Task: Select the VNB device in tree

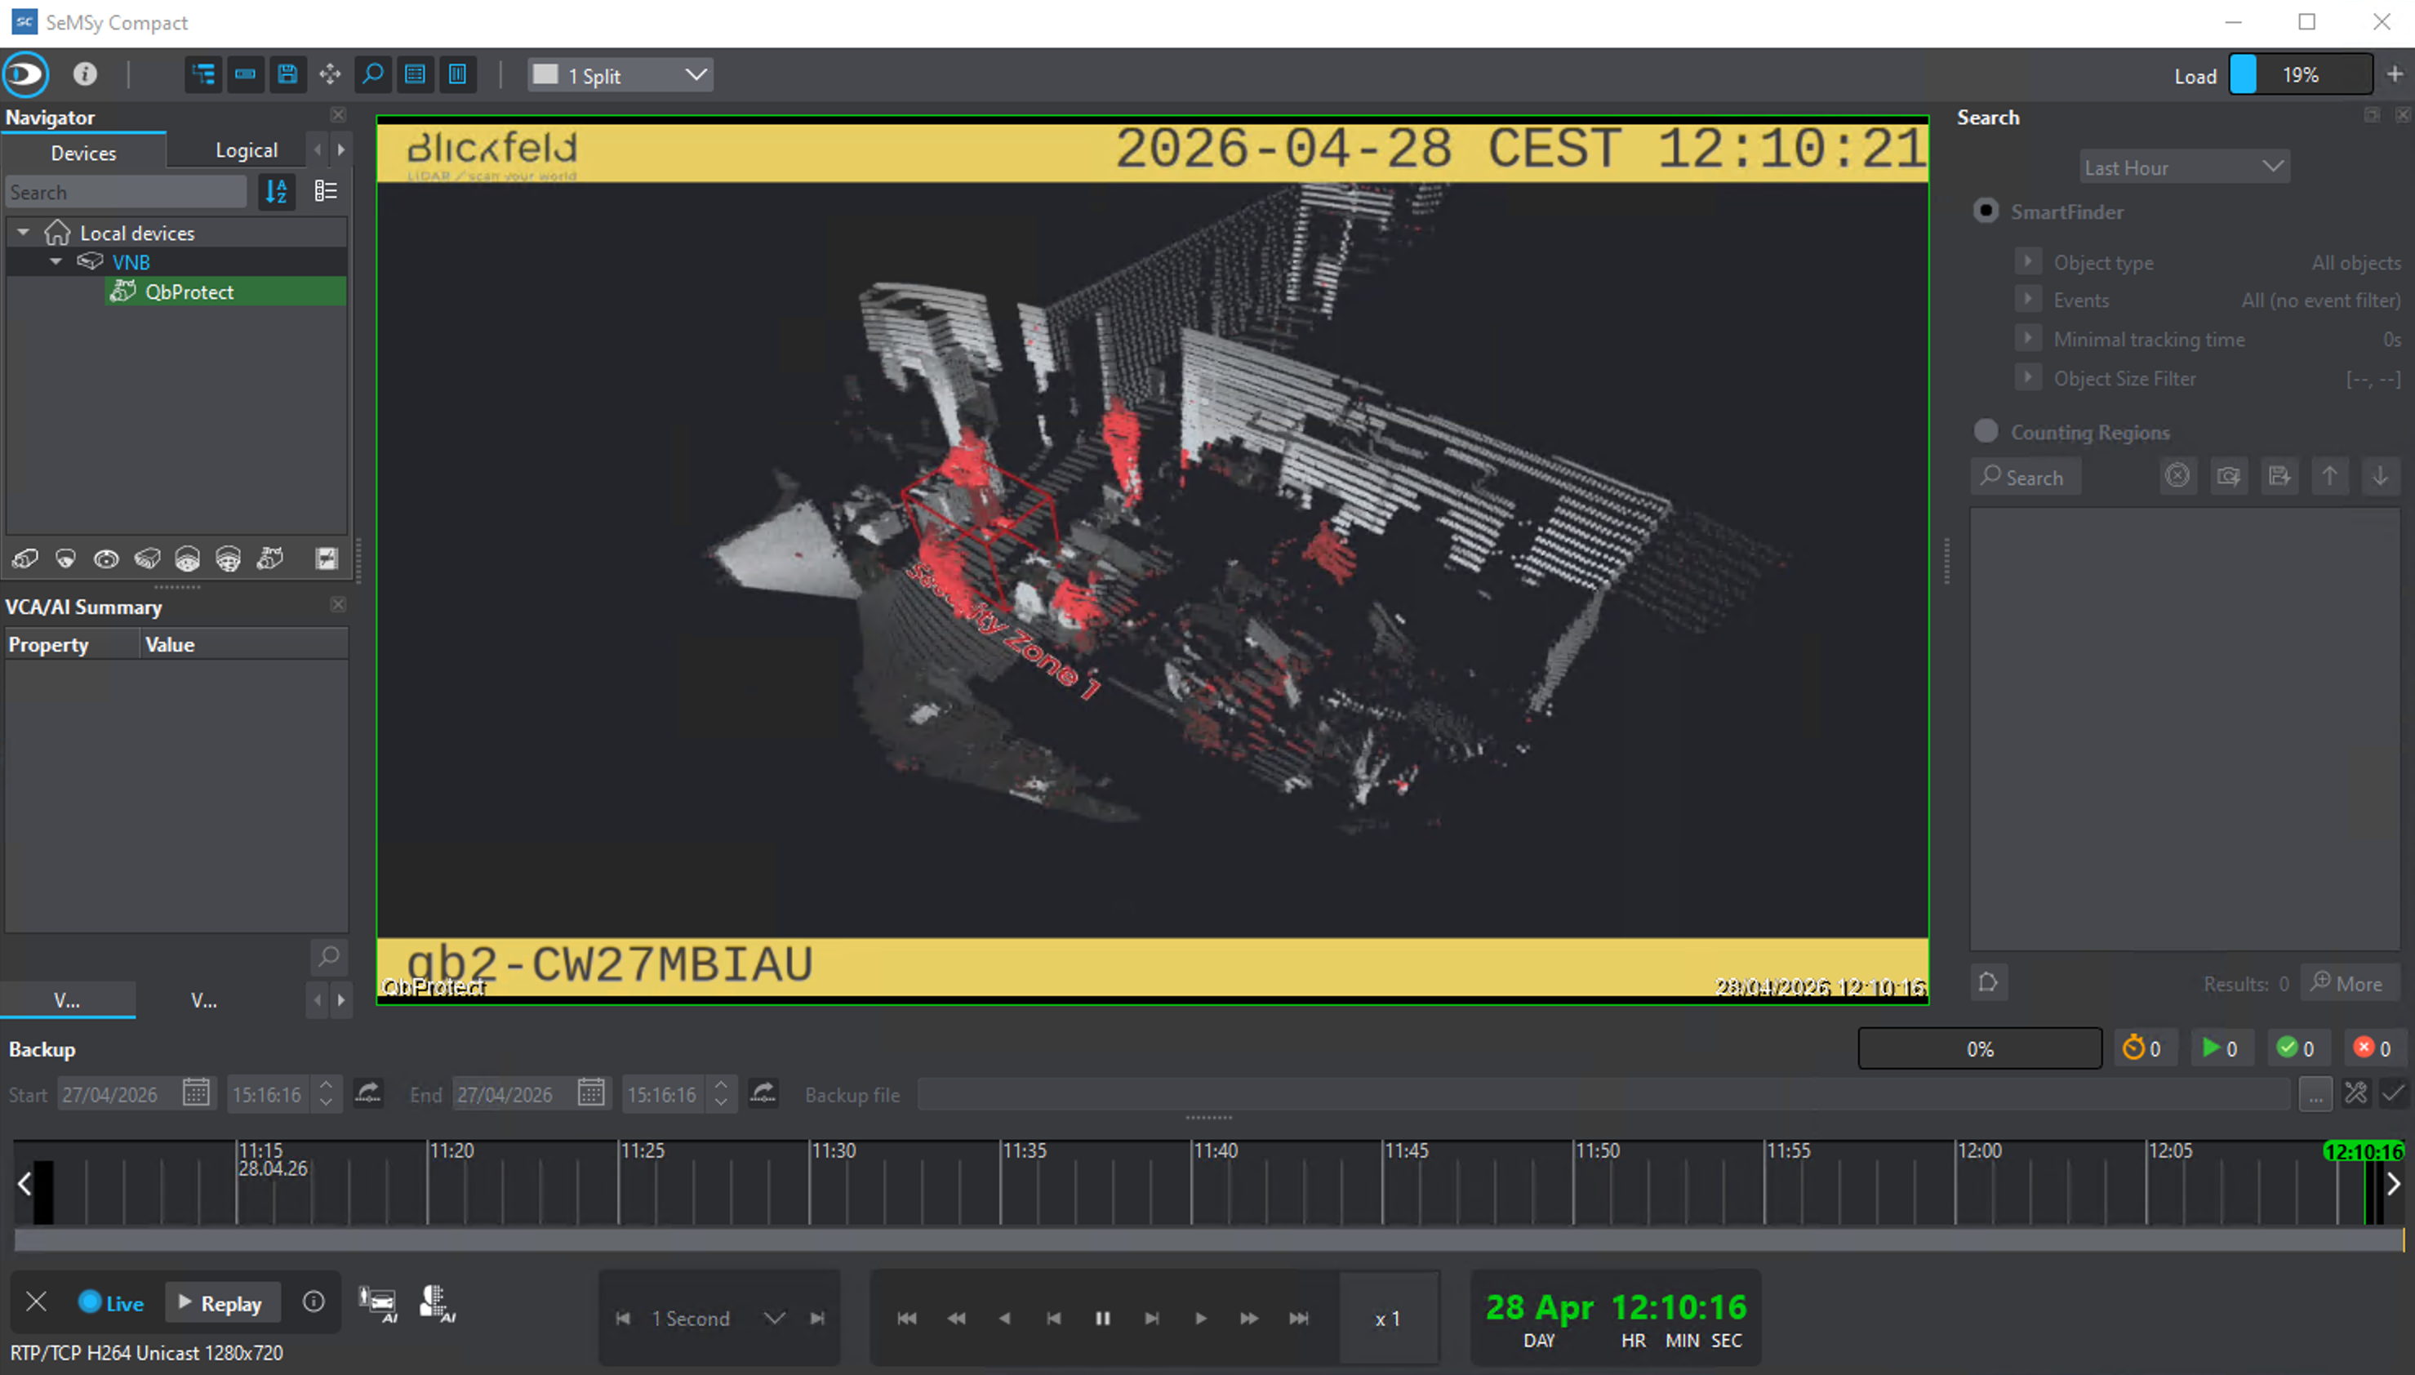Action: [x=131, y=261]
